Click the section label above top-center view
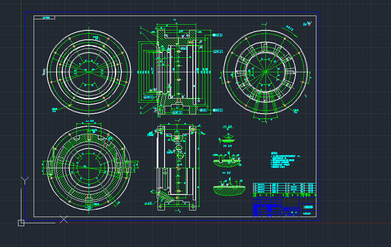This screenshot has width=391, height=247. tap(175, 20)
